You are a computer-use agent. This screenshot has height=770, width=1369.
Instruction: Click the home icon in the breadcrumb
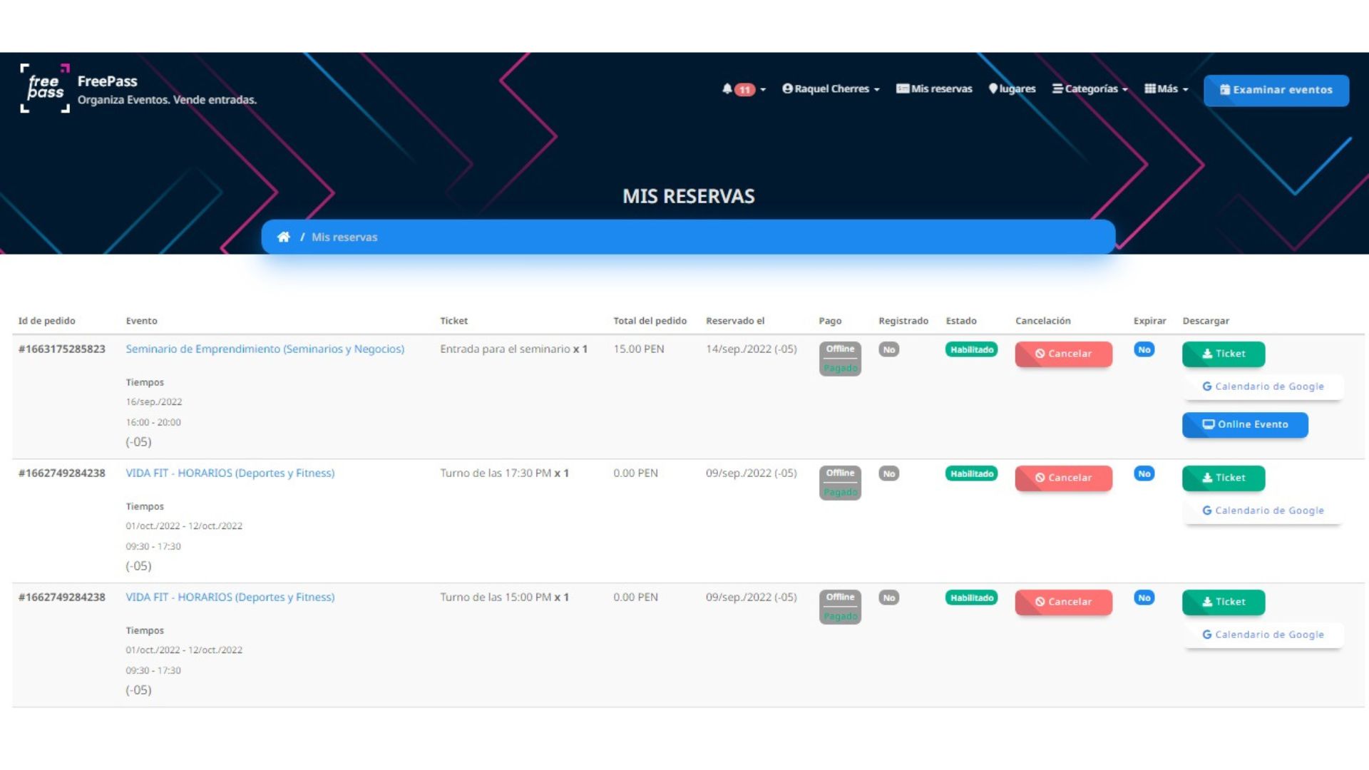284,237
